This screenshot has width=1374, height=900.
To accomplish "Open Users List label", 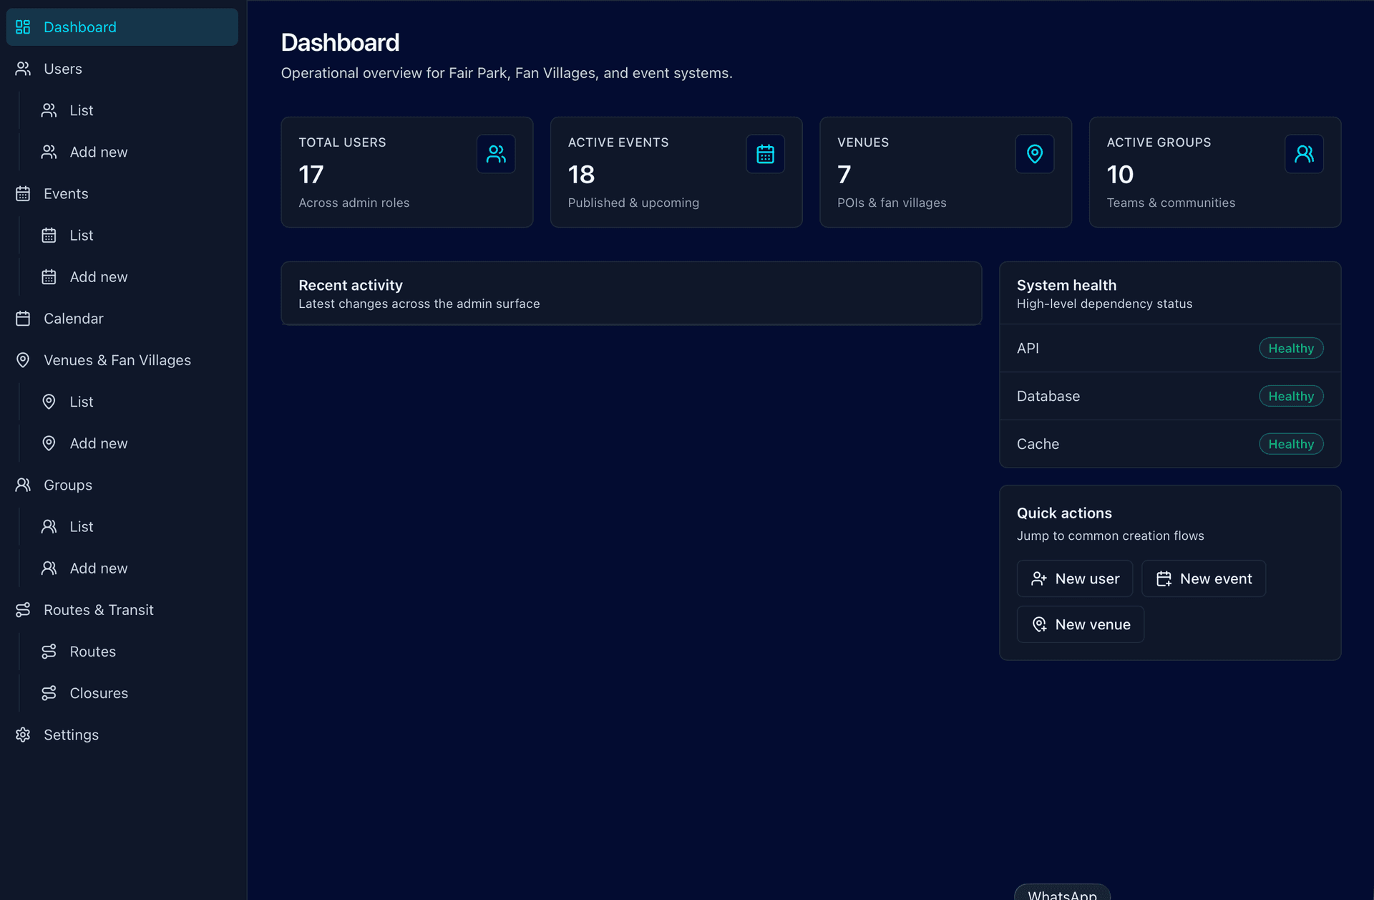I will click(x=82, y=110).
